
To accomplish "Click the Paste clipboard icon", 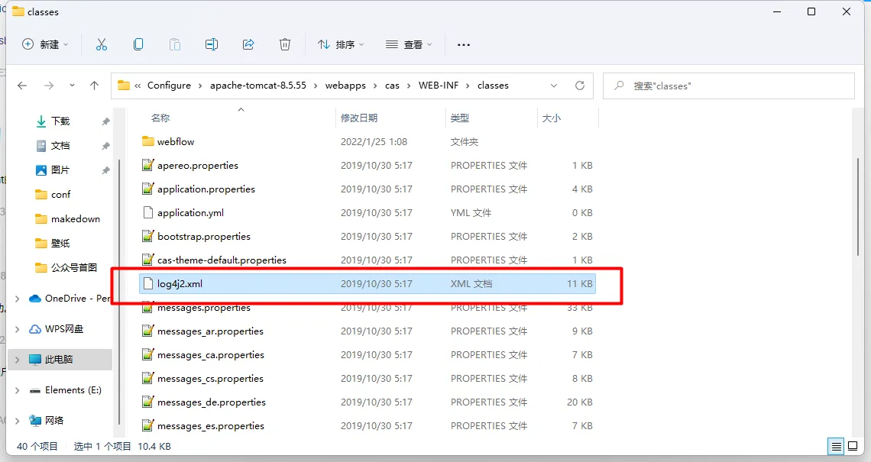I will 175,44.
